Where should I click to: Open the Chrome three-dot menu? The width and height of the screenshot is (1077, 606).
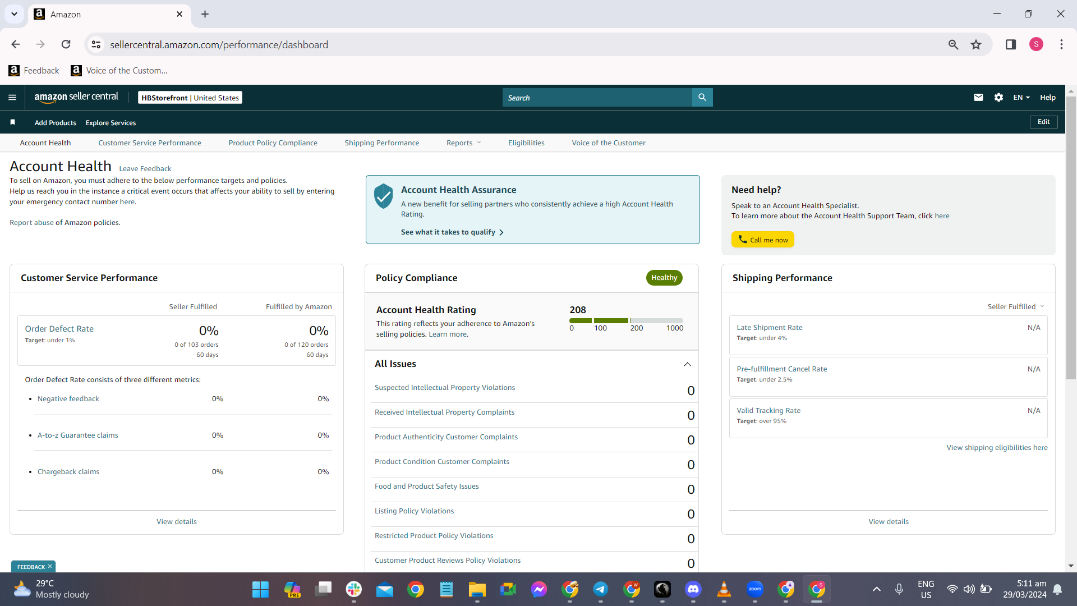coord(1061,44)
